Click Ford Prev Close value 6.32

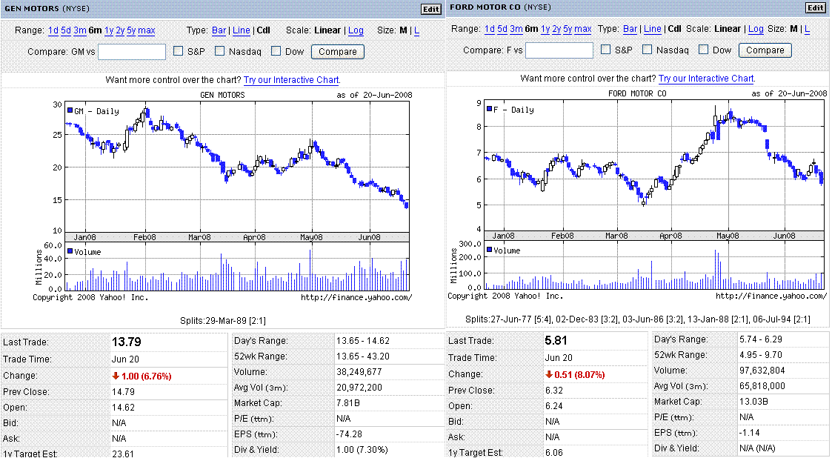pos(555,390)
